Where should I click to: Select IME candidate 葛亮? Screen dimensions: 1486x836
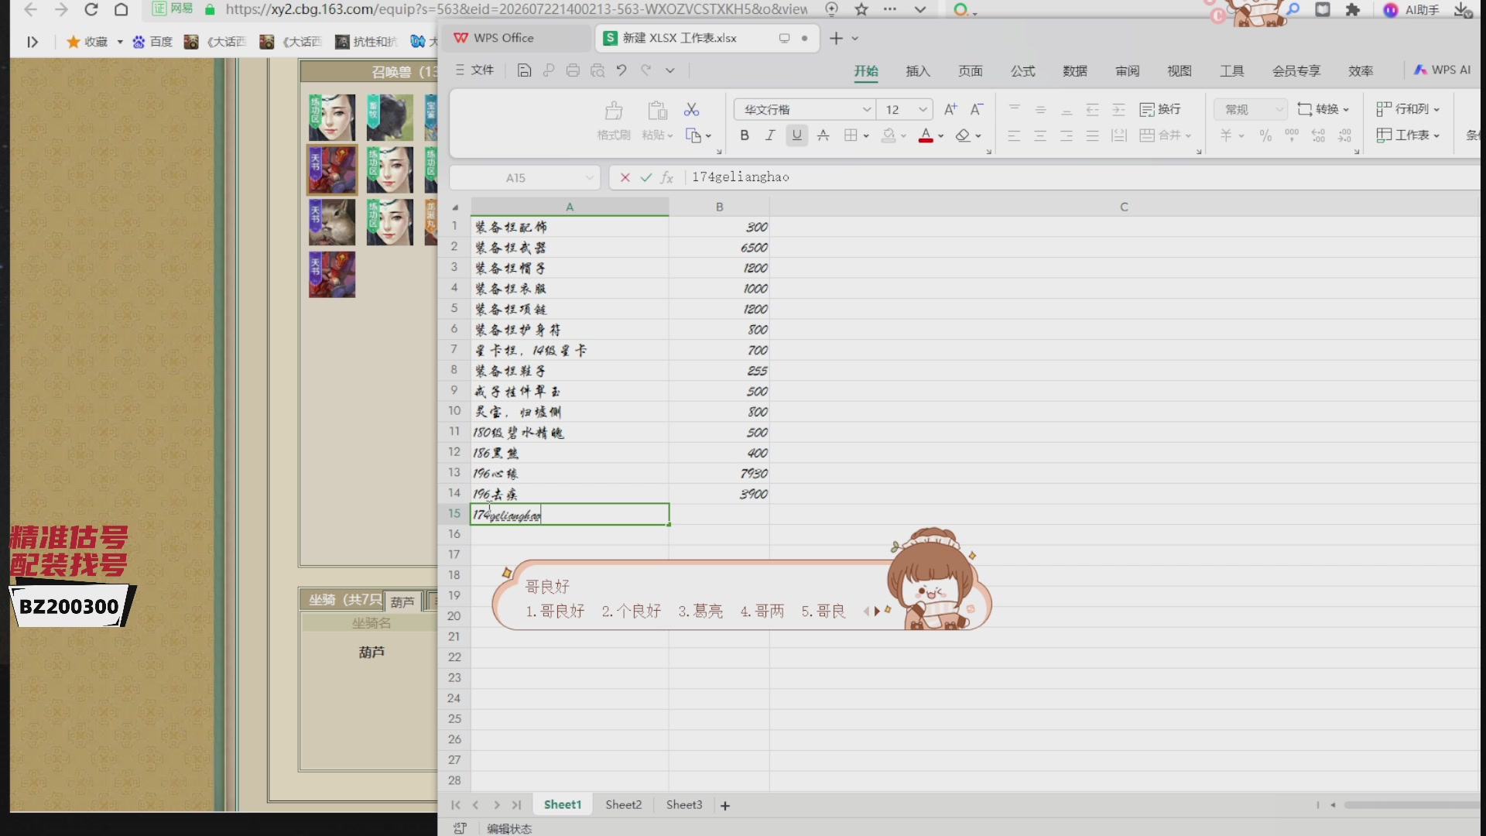pos(700,612)
